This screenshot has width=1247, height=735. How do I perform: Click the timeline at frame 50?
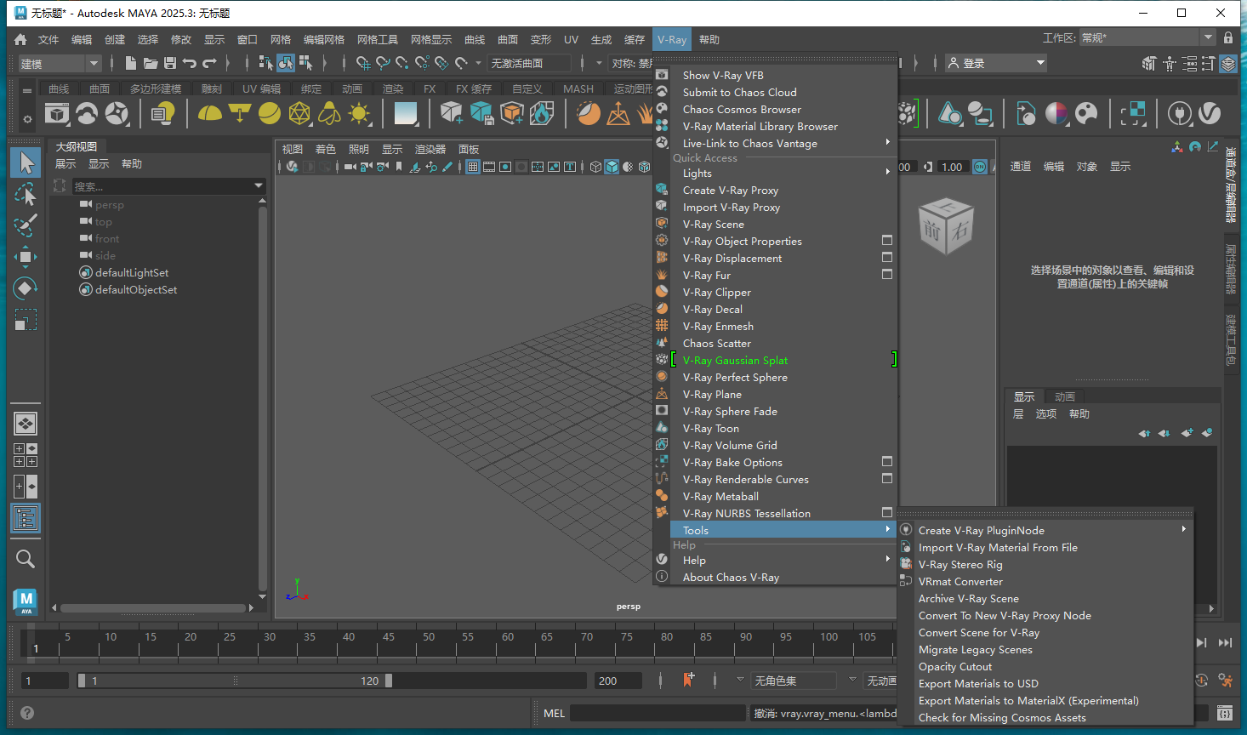click(x=428, y=643)
